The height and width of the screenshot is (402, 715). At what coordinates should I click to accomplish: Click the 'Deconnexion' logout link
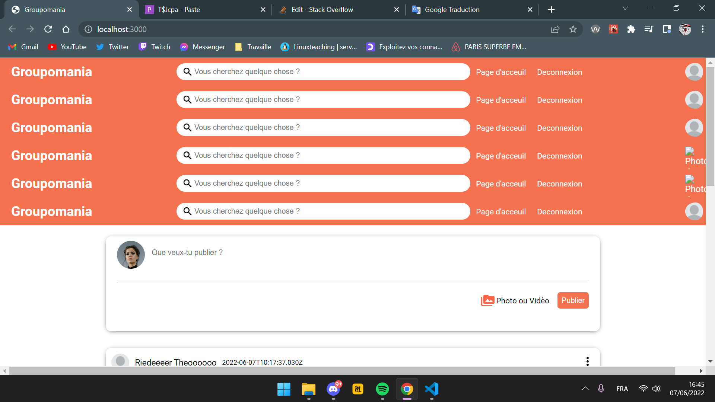(x=559, y=72)
